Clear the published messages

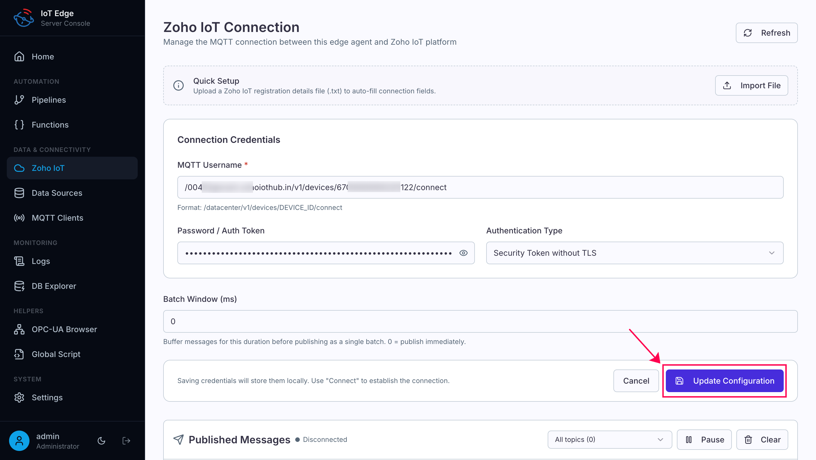(x=762, y=439)
